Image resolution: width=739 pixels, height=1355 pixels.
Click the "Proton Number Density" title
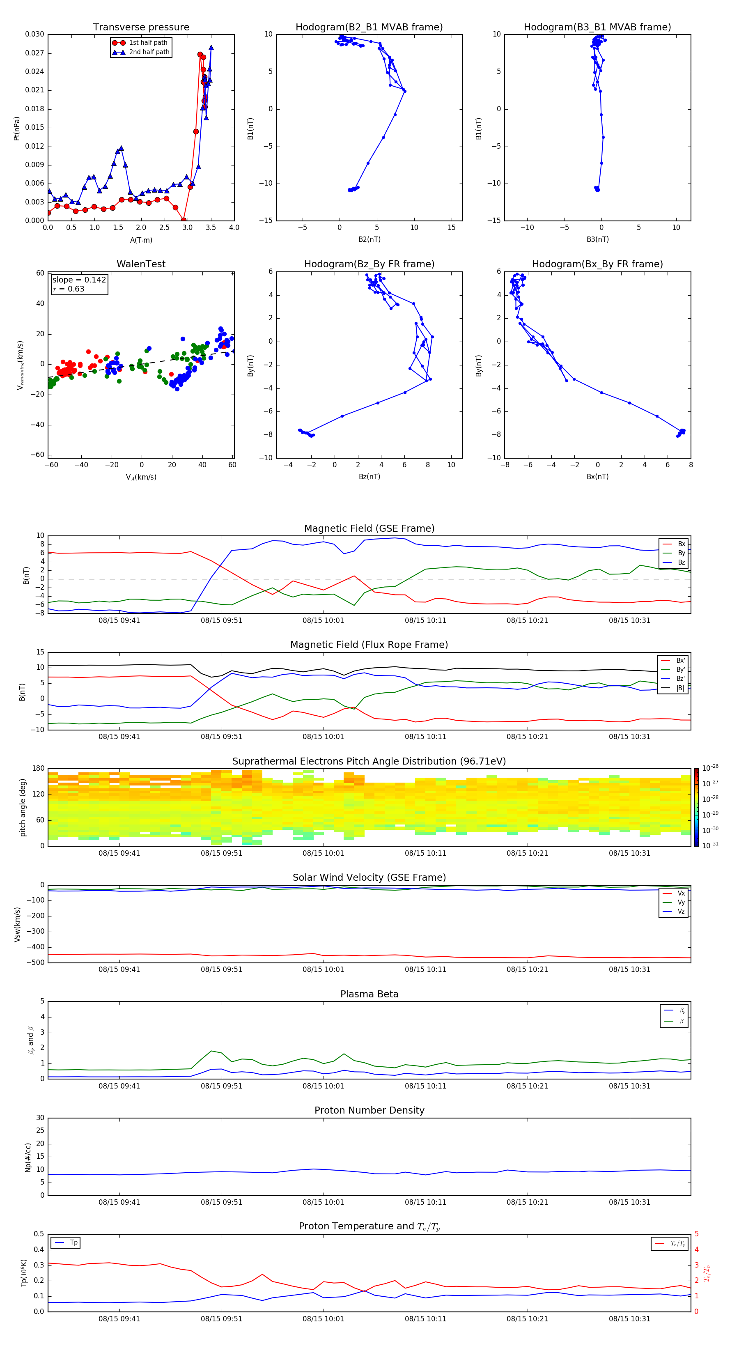[369, 1110]
